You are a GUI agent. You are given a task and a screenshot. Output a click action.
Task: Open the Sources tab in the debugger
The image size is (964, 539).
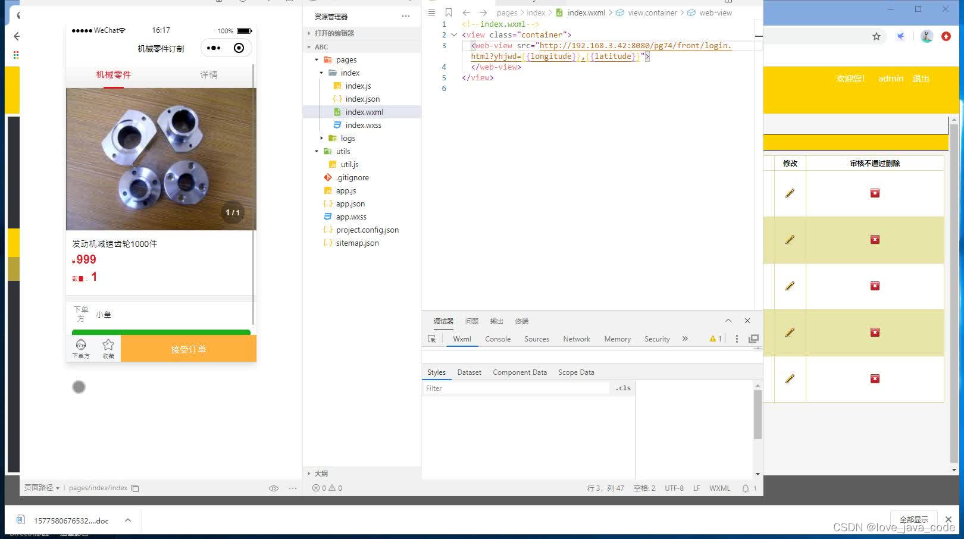[x=537, y=339]
